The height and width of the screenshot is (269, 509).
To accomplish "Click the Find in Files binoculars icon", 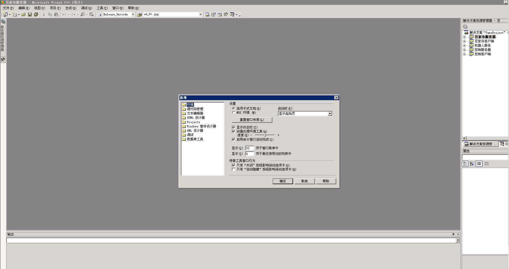I will pos(140,15).
